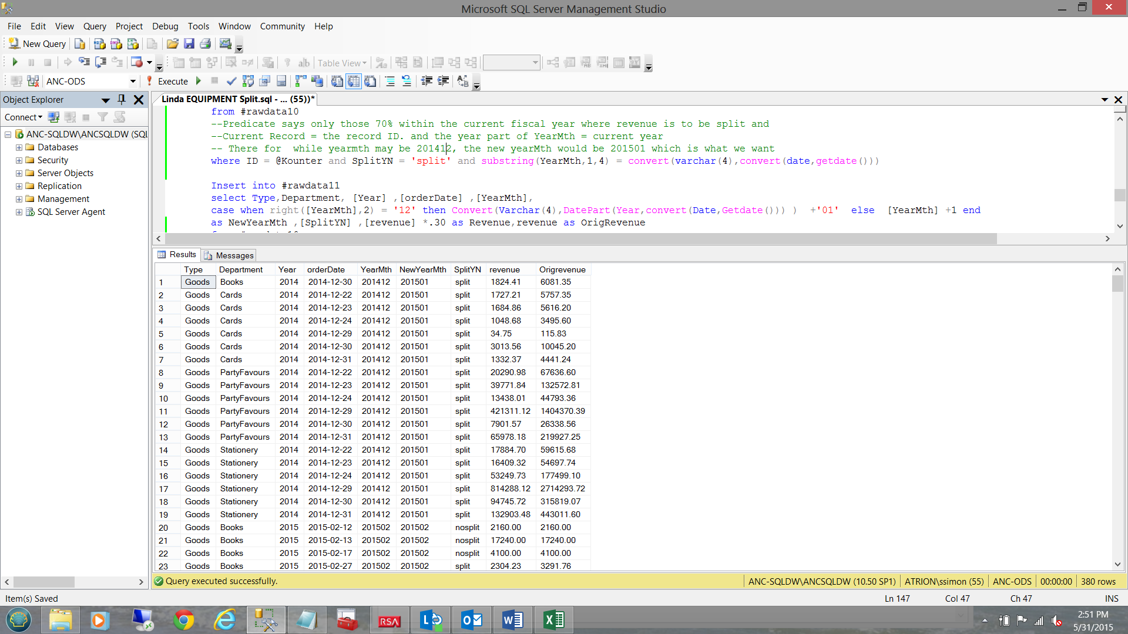
Task: Toggle auto-hide pin on Object Explorer
Action: click(x=122, y=100)
